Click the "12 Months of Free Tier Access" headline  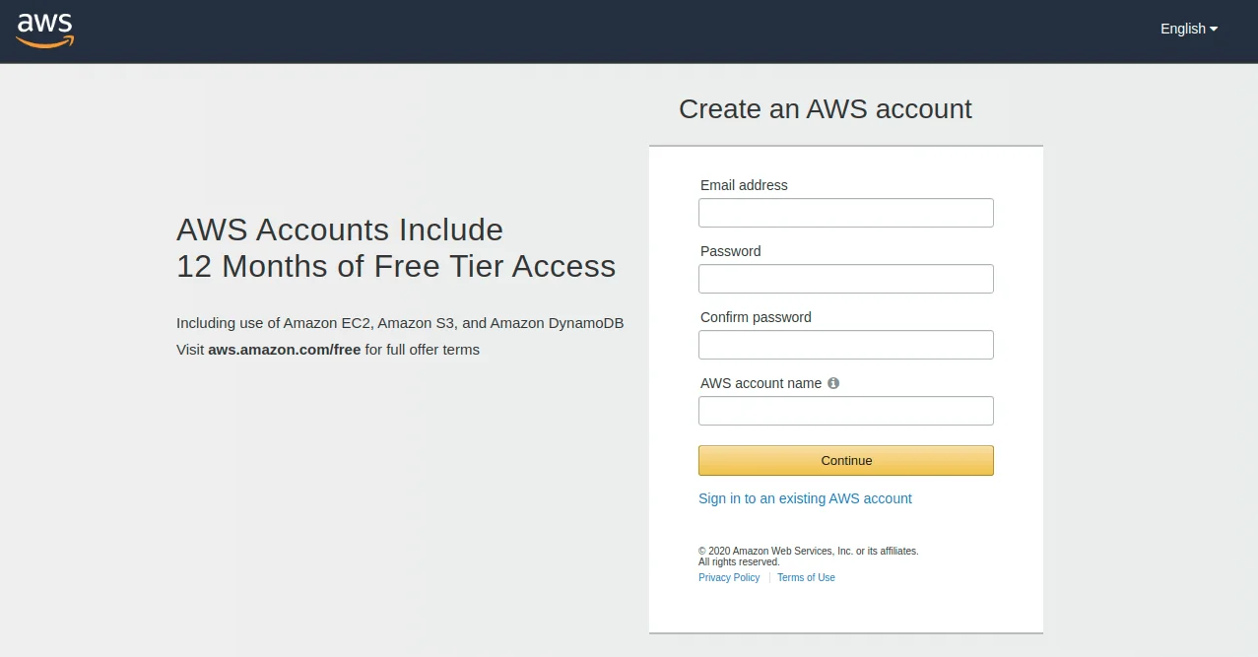pyautogui.click(x=395, y=266)
